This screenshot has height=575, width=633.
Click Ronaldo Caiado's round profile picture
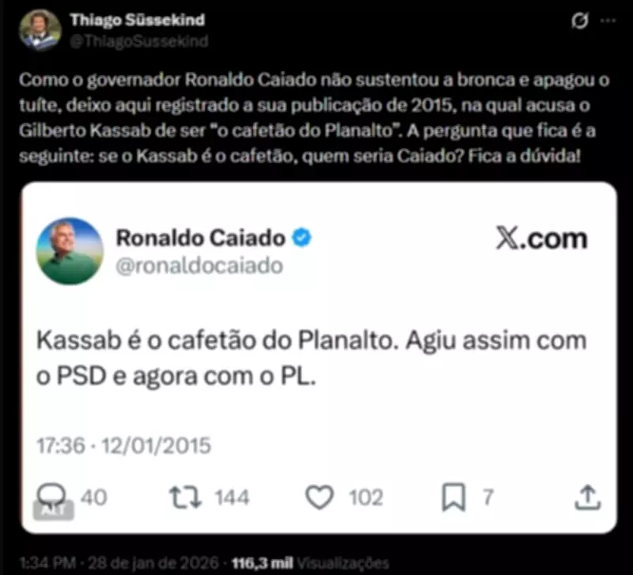70,251
